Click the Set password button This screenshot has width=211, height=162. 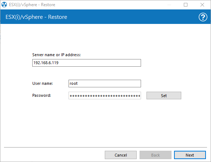pos(164,96)
